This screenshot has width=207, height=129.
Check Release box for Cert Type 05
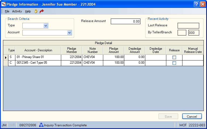(174, 63)
